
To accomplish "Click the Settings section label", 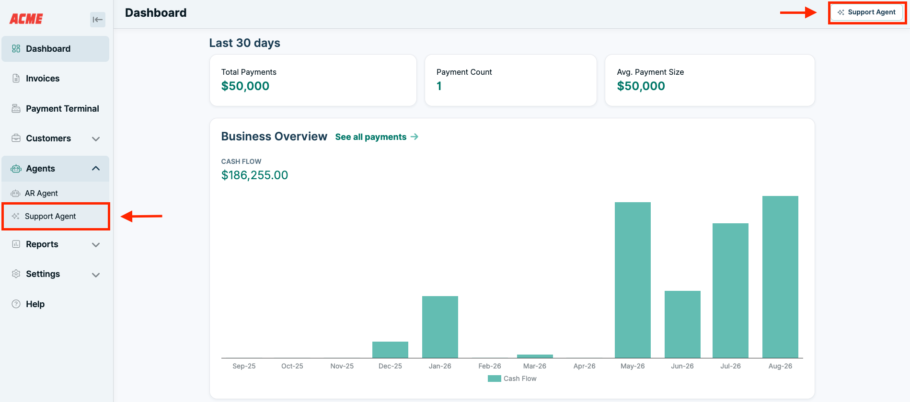I will 43,274.
